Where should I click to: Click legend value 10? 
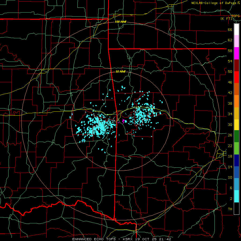tap(230, 178)
